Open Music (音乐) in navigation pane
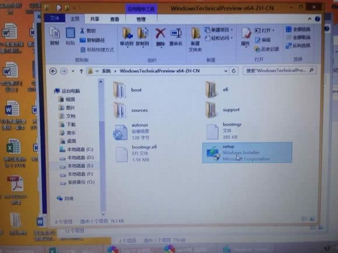The height and width of the screenshot is (253, 338). tap(68, 133)
